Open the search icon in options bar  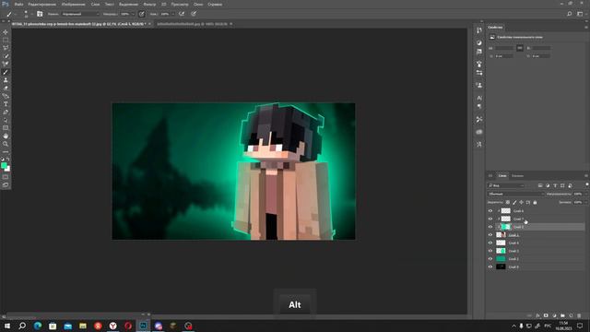[570, 14]
